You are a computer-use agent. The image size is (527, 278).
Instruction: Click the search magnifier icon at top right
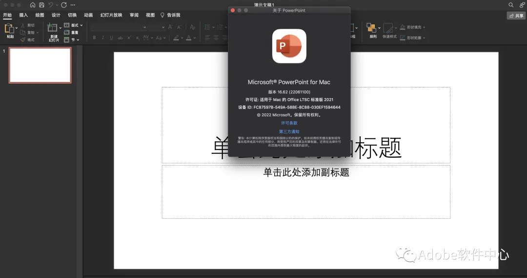click(x=511, y=5)
